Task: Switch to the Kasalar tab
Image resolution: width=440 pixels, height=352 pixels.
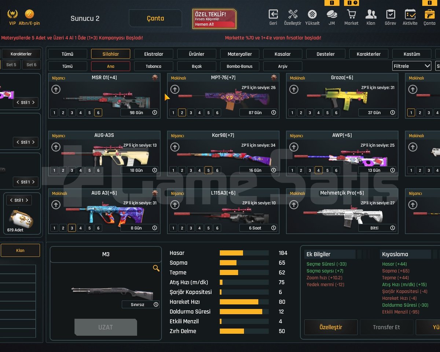Action: [283, 54]
